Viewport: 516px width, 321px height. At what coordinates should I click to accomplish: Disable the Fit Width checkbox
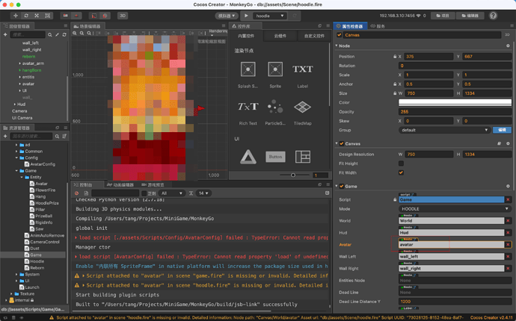[402, 172]
